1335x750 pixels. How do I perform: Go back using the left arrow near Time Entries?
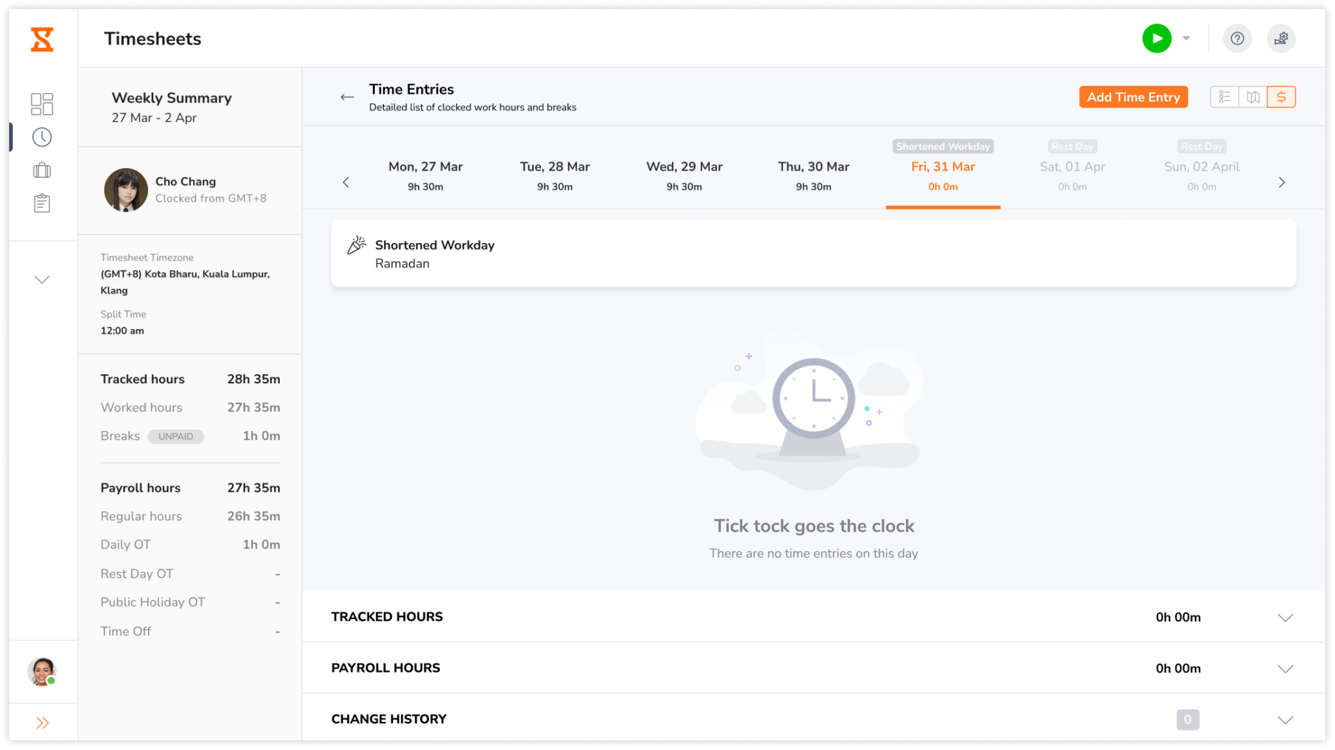[347, 96]
